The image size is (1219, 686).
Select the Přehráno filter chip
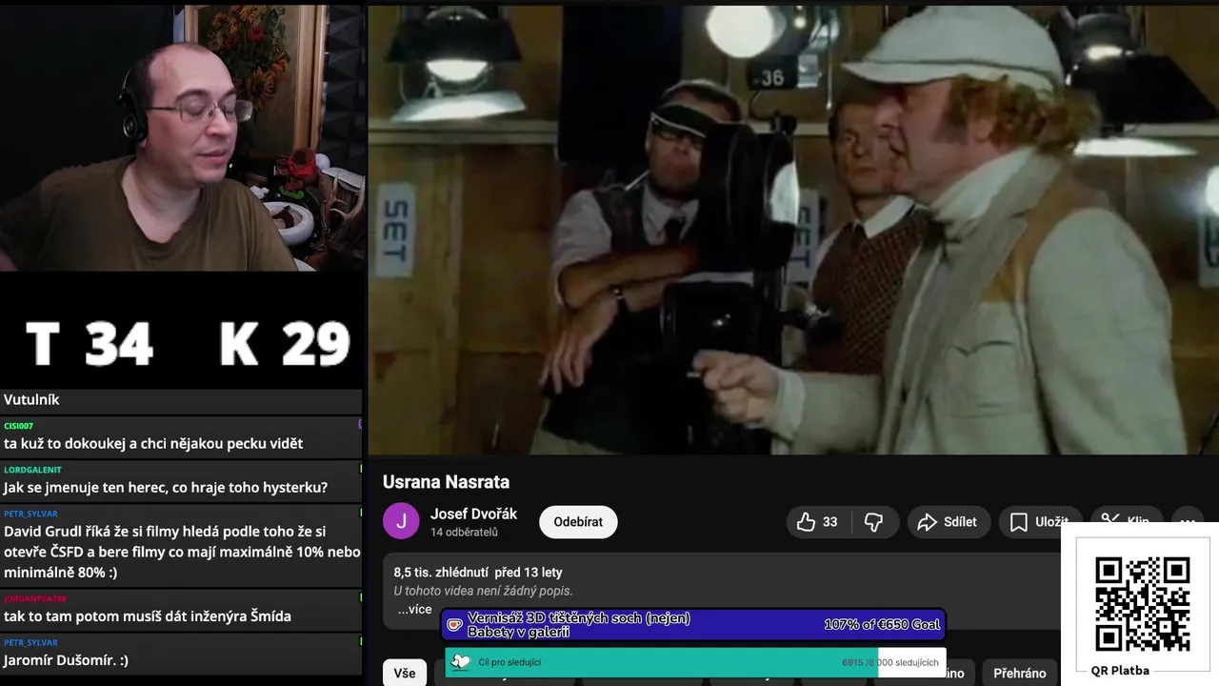(1019, 673)
